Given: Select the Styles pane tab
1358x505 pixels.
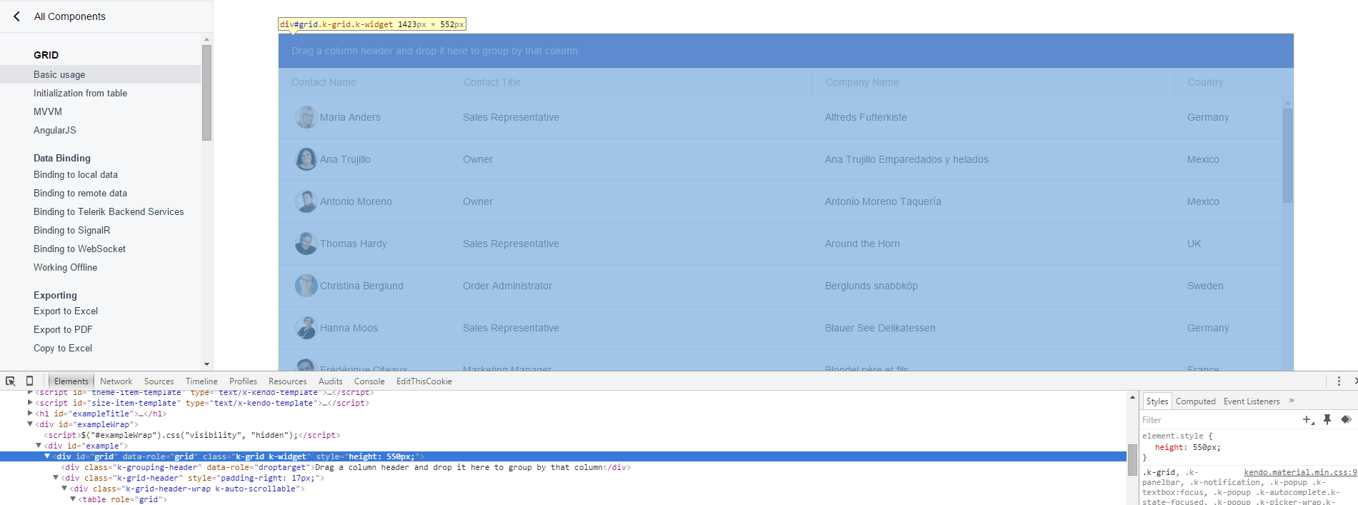Looking at the screenshot, I should pos(1157,401).
